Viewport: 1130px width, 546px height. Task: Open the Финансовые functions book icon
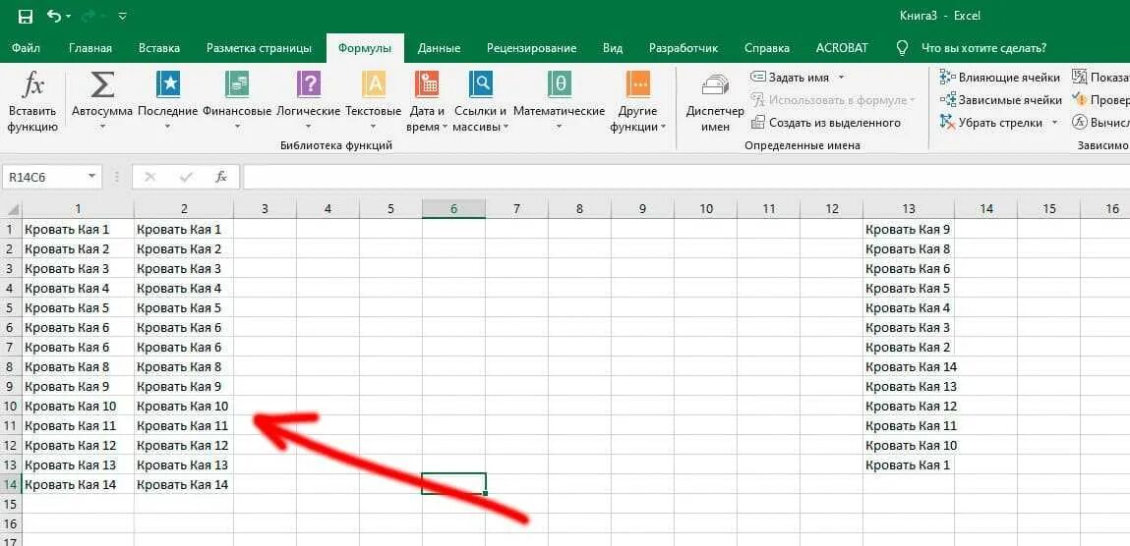click(237, 84)
